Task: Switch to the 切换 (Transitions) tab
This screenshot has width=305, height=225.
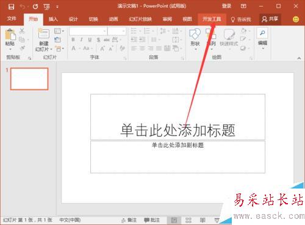Action: 93,19
